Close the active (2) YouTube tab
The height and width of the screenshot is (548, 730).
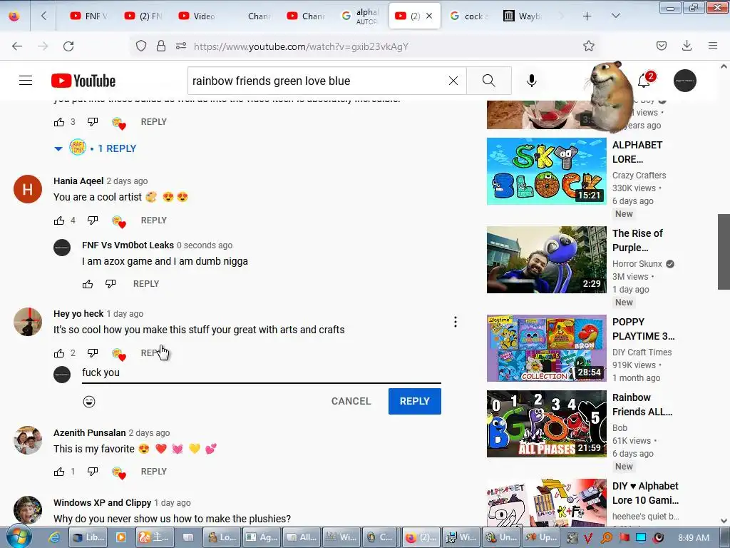click(429, 16)
